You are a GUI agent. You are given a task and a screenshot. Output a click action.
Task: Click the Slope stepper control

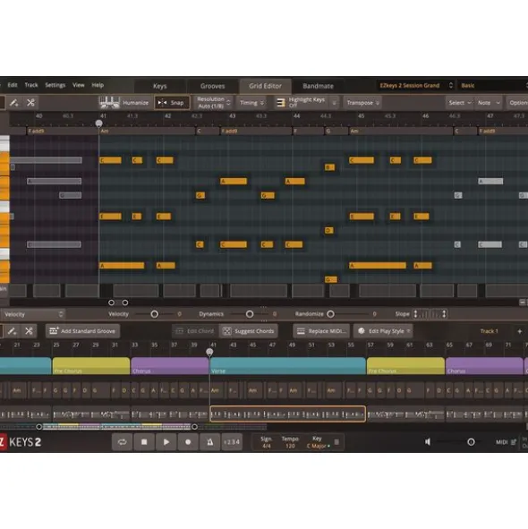point(430,314)
